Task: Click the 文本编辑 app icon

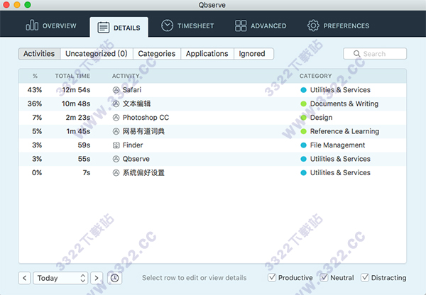Action: tap(116, 104)
